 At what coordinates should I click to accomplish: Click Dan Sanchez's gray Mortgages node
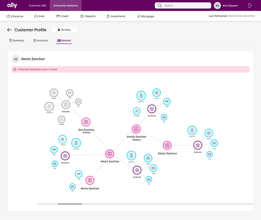[x=61, y=119]
